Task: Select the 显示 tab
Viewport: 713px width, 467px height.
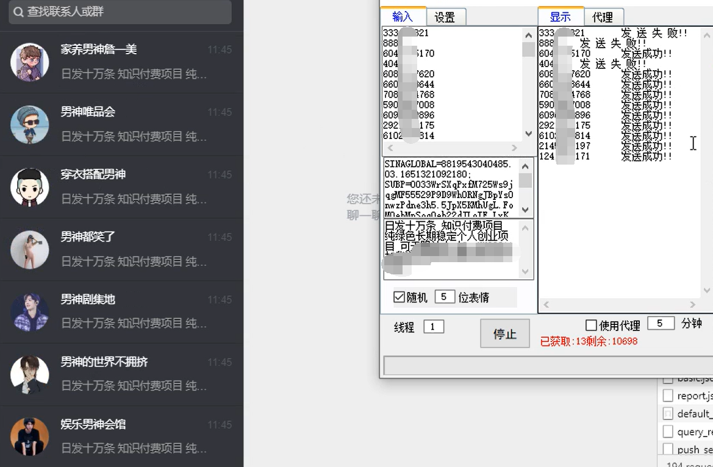Action: pos(561,17)
